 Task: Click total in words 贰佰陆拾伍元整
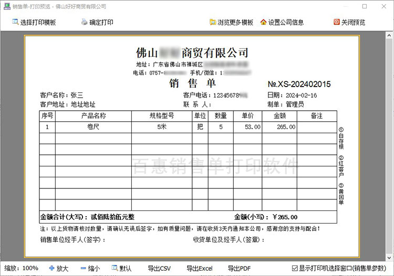[x=112, y=217]
